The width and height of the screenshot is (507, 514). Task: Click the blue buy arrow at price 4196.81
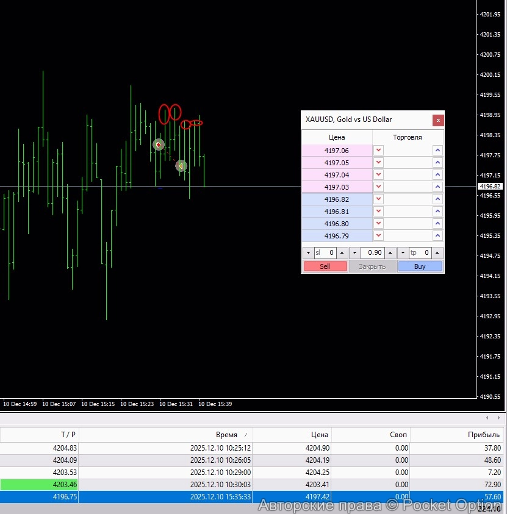point(437,212)
